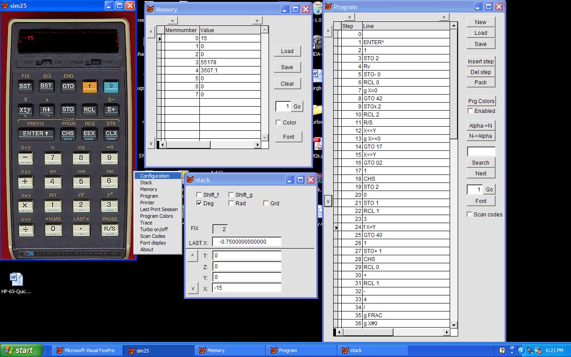
Task: Click the decimal point calculator key
Action: click(x=81, y=230)
